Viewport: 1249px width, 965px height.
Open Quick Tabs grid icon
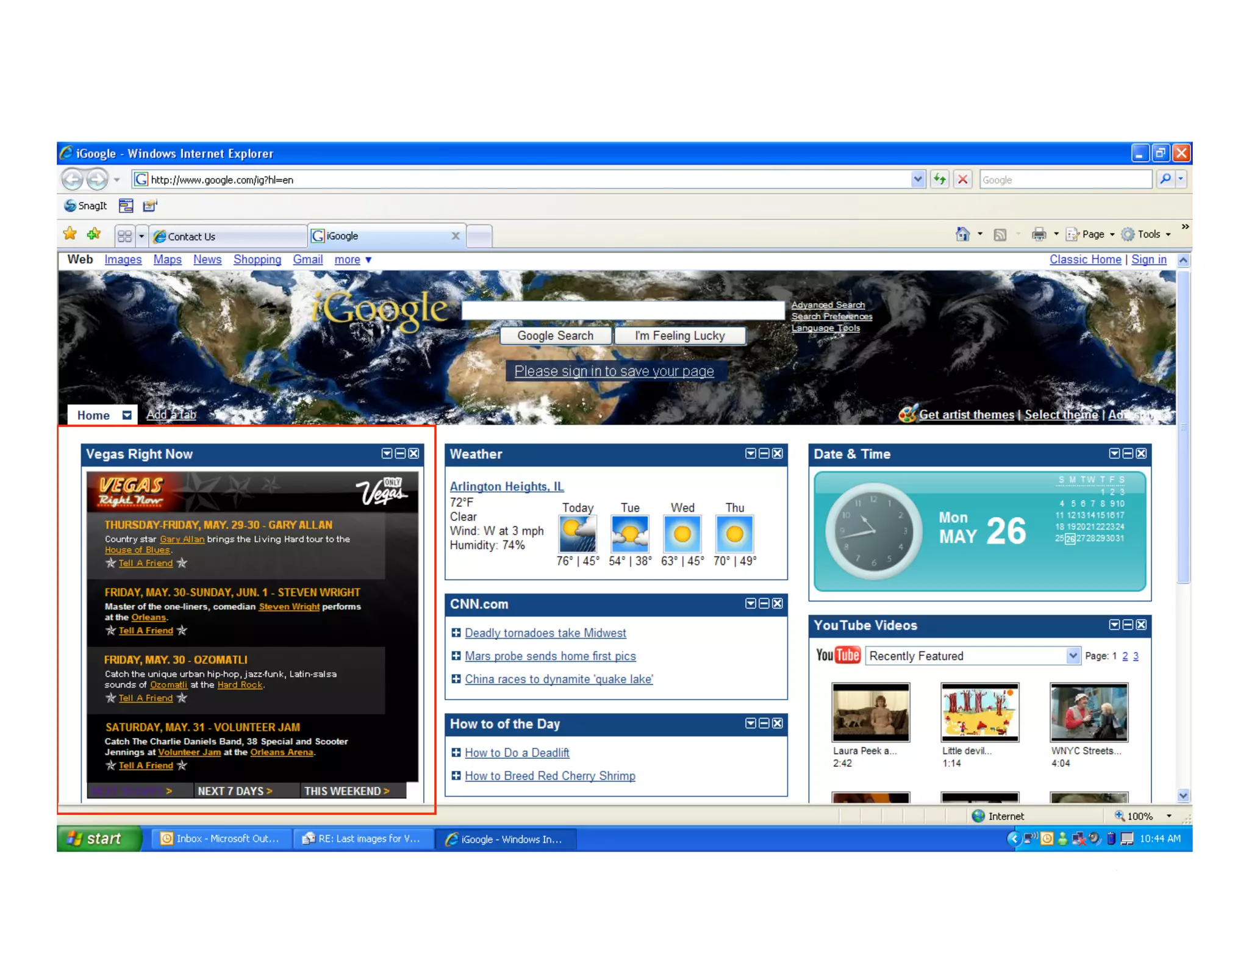124,236
